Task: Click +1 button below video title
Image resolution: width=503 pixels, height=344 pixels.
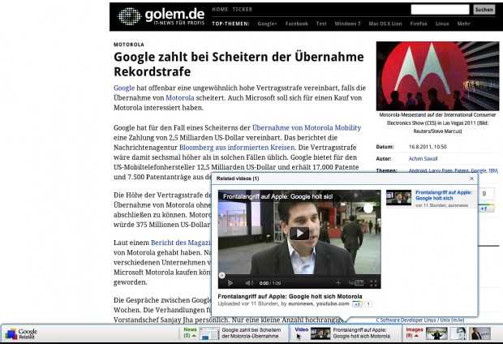Action: 357,304
